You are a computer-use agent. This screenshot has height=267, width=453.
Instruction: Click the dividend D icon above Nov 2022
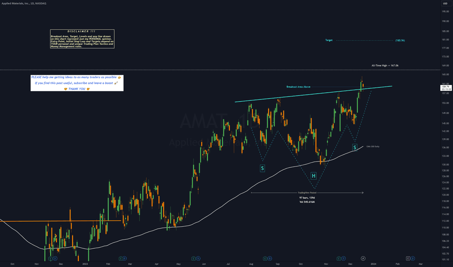point(55,258)
